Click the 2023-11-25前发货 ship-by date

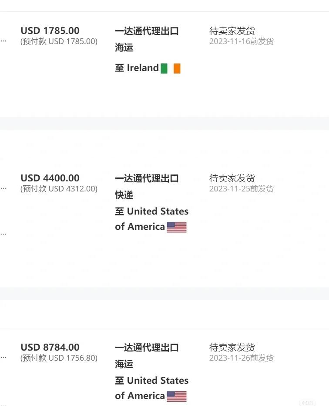pyautogui.click(x=242, y=188)
